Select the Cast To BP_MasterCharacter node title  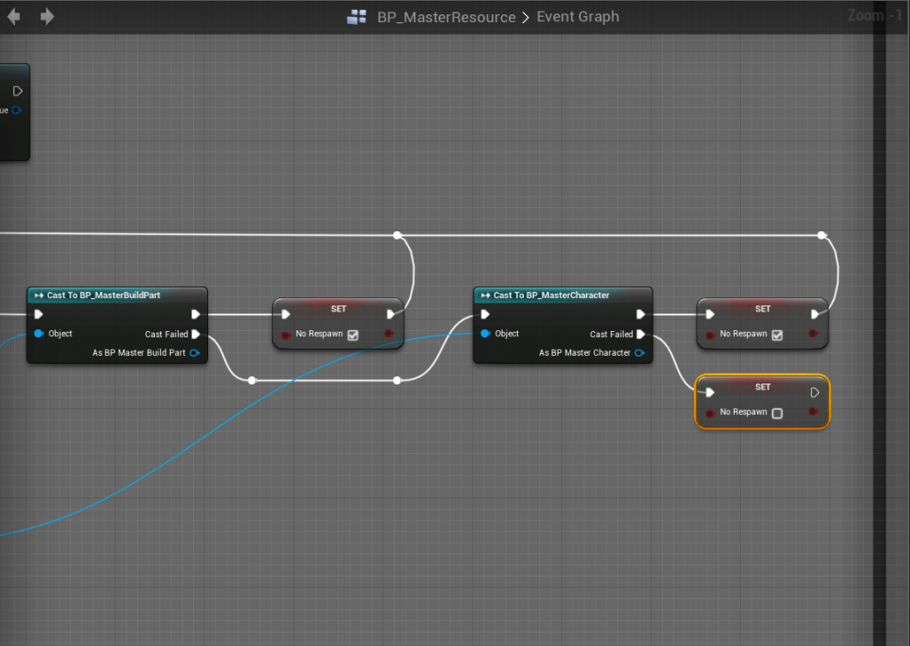[x=551, y=295]
